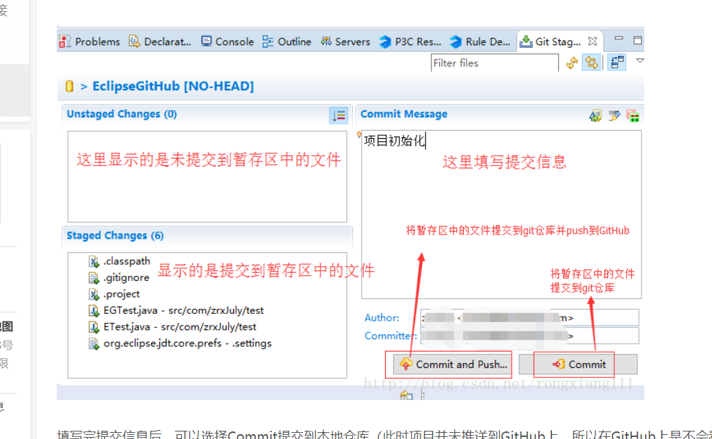Viewport: 712px width, 439px height.
Task: Switch the staging view layout orientation
Action: click(x=616, y=62)
